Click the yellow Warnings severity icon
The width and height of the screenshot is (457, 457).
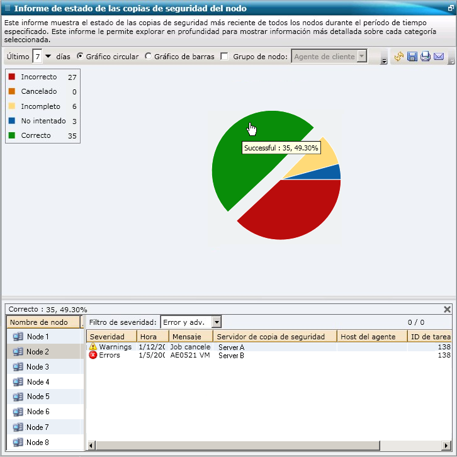[93, 347]
